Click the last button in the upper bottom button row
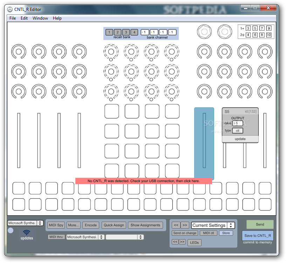This screenshot has height=263, width=286. (x=265, y=188)
